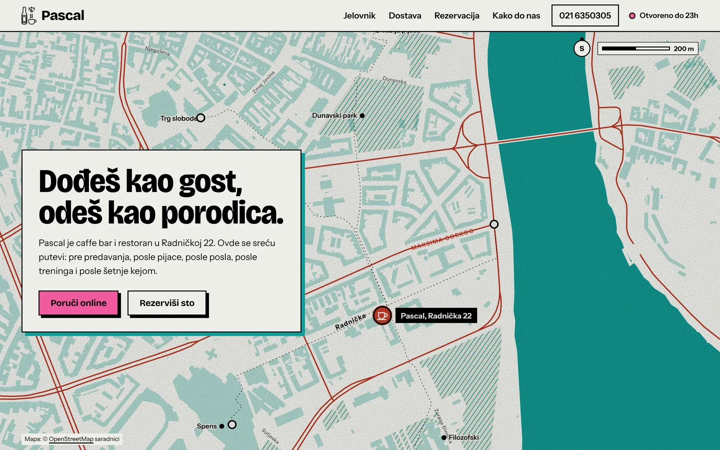Click the Zmaj Jovina street label
The height and width of the screenshot is (450, 720).
click(264, 82)
